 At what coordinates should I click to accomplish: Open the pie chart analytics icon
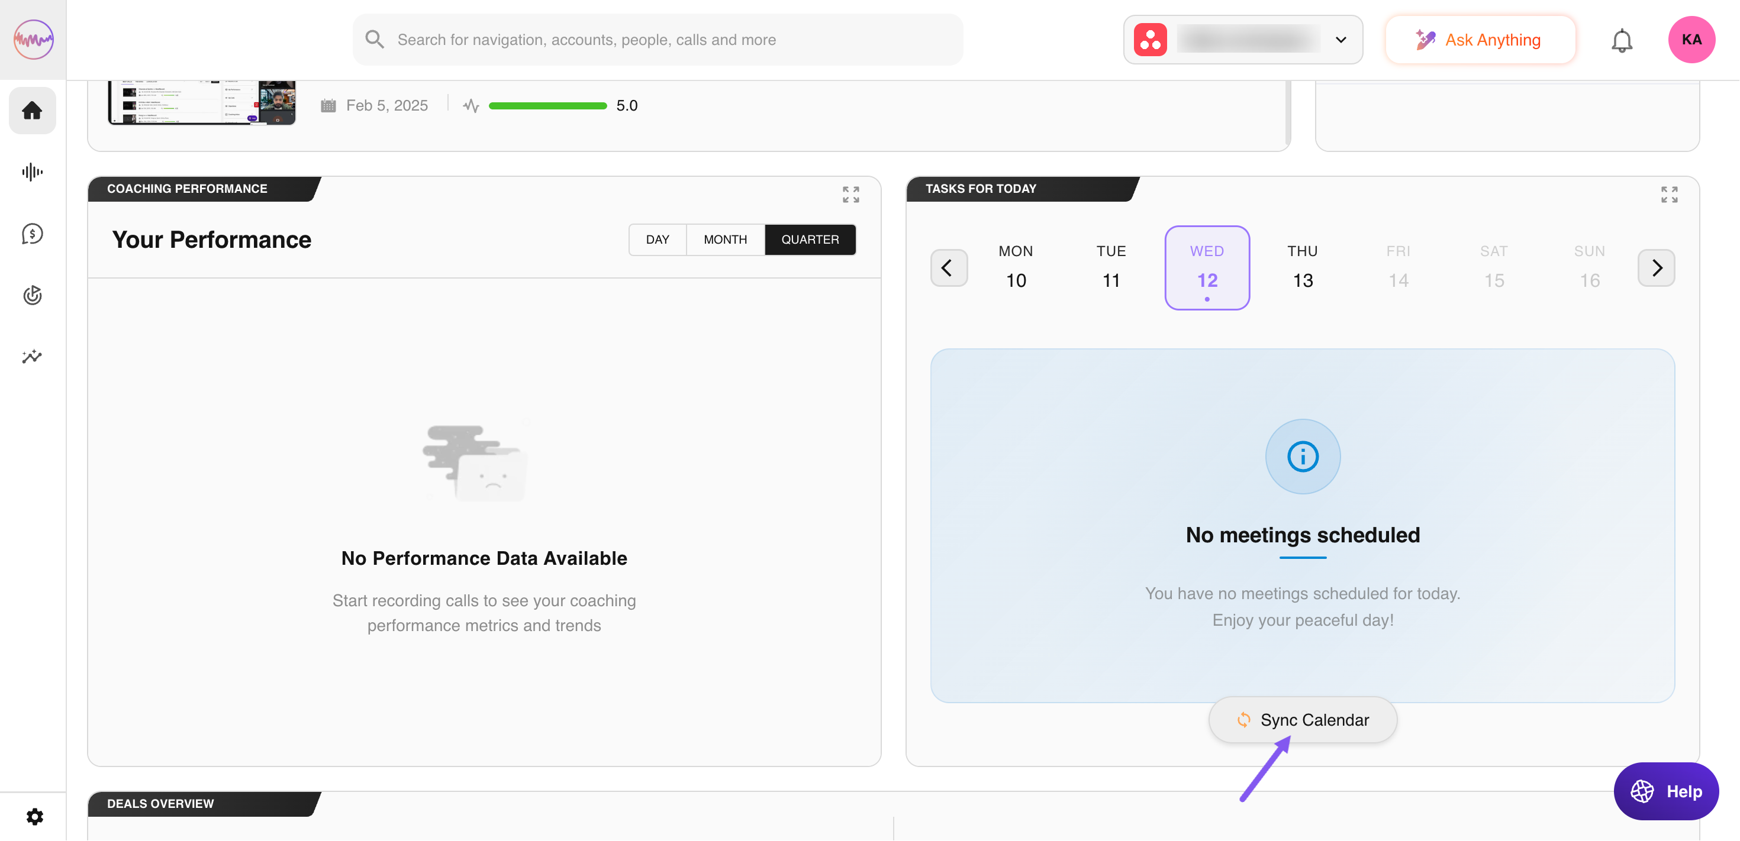click(x=32, y=295)
